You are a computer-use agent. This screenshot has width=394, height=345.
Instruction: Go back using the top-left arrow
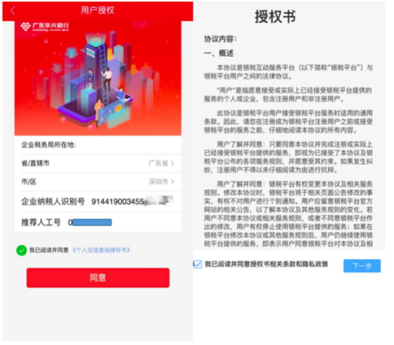(13, 10)
